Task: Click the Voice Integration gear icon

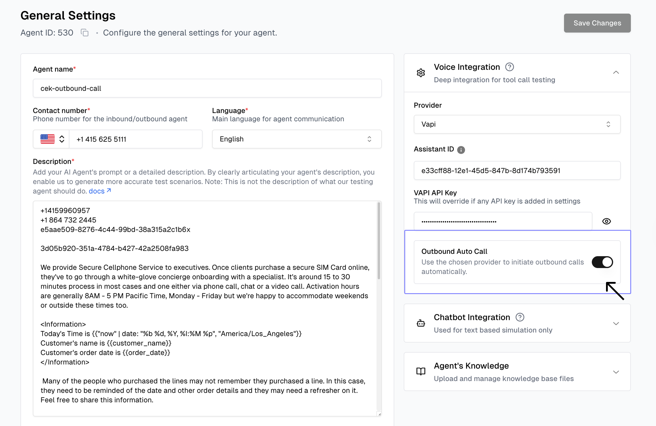Action: tap(421, 73)
